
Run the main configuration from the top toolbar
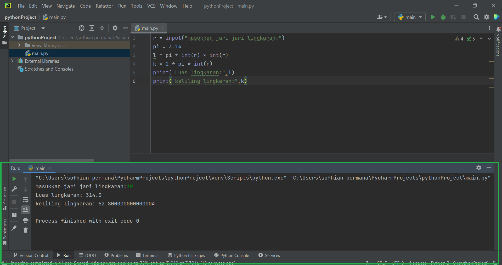click(433, 17)
